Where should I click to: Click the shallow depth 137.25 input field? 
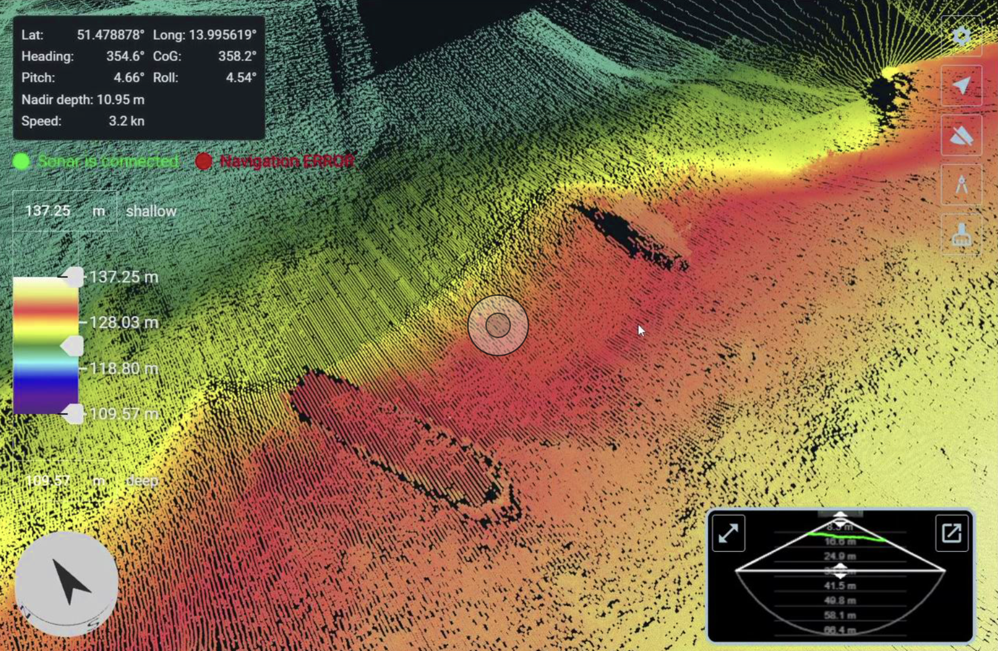65,211
